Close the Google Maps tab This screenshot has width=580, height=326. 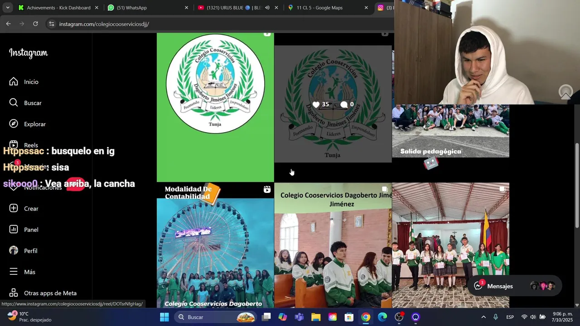(x=366, y=8)
